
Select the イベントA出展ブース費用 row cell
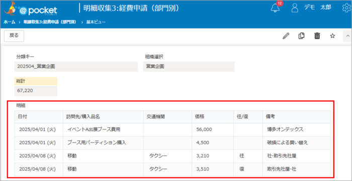(x=103, y=129)
